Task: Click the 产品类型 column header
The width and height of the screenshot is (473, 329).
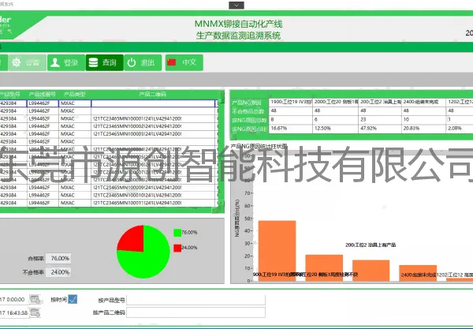Action: point(75,94)
